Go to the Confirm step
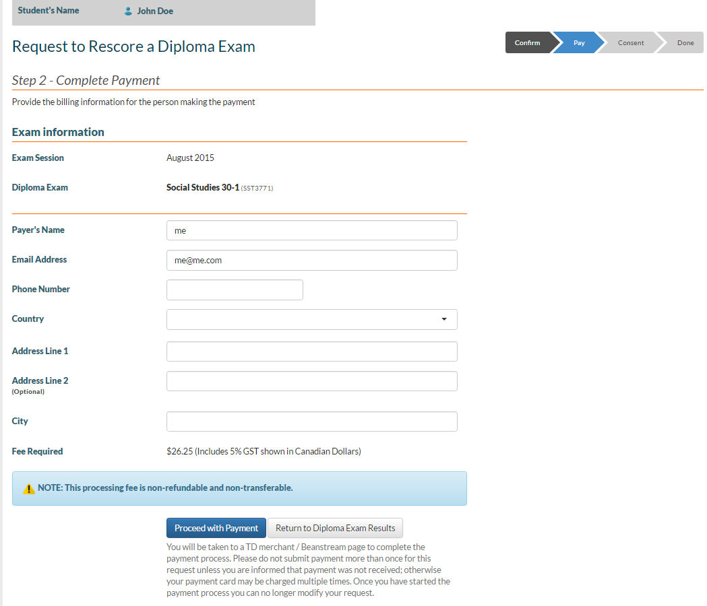The image size is (707, 606). (x=528, y=43)
